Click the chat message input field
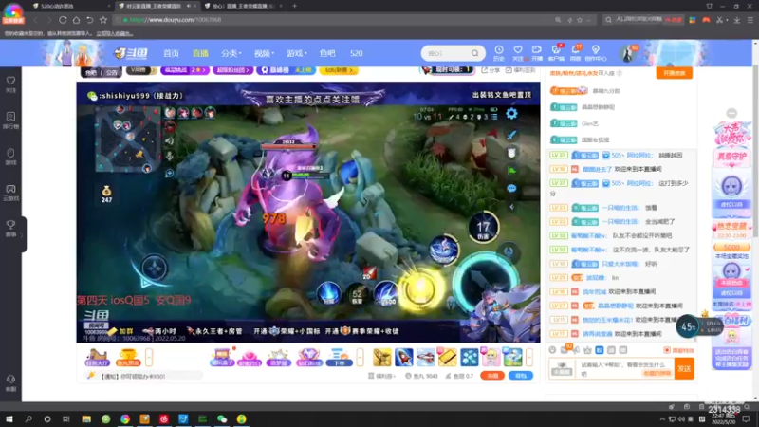759x427 pixels. point(624,369)
